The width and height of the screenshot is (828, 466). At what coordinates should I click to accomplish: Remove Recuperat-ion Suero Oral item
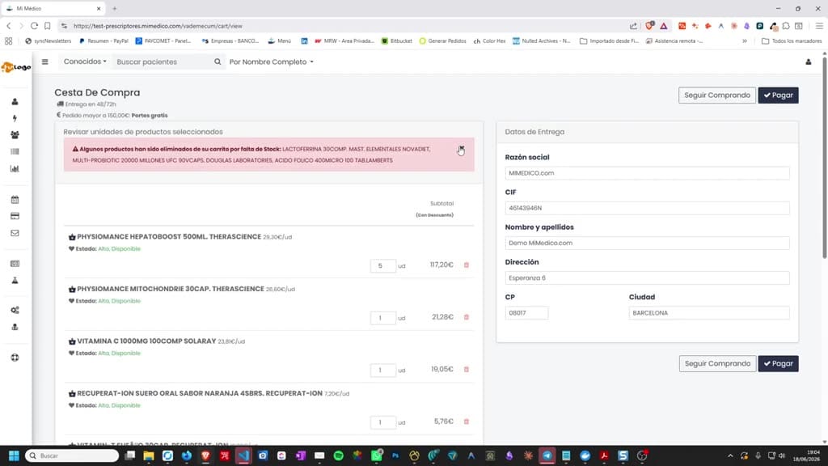pos(467,422)
